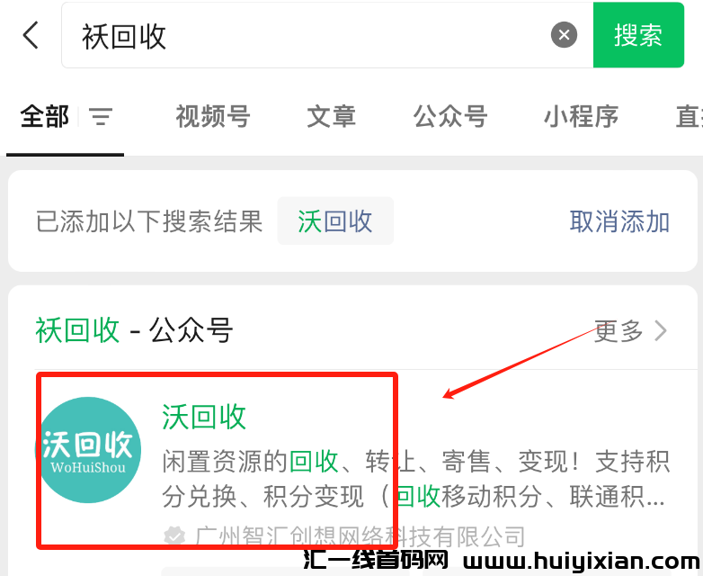The width and height of the screenshot is (703, 576).
Task: Tap the 袄回收 - 公众号 section header
Action: click(x=134, y=331)
